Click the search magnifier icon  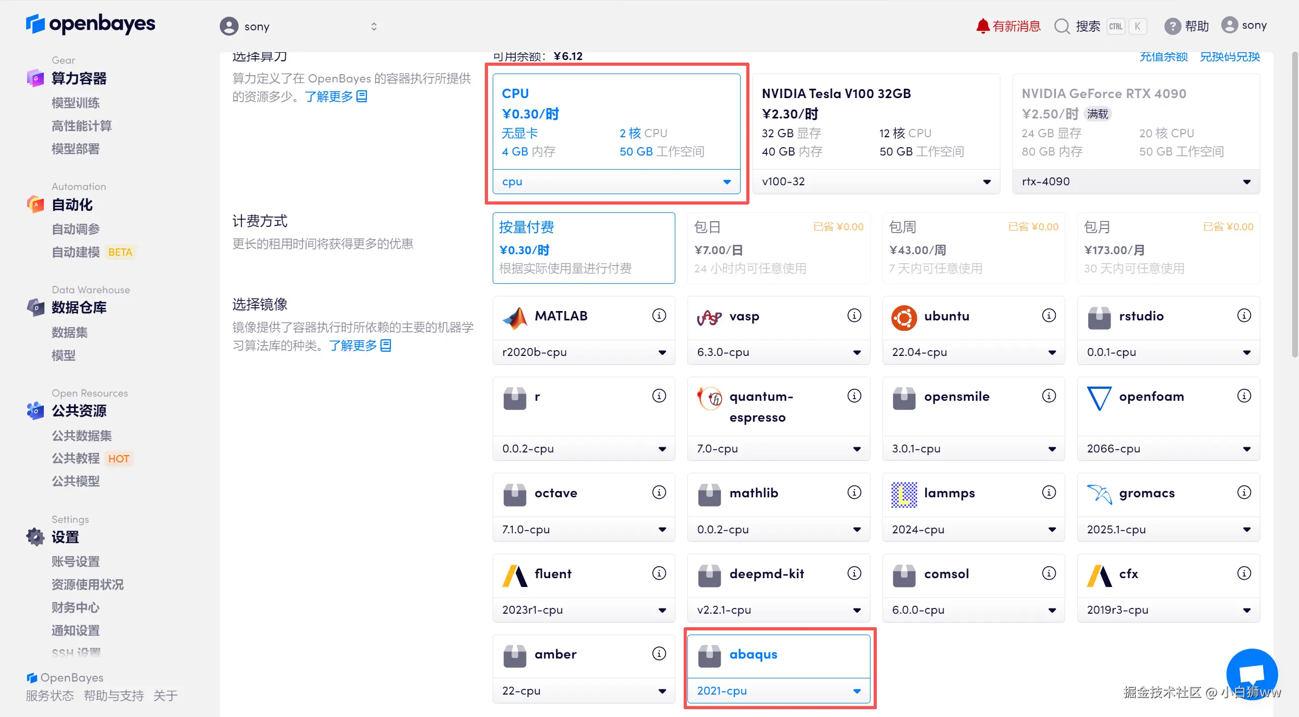tap(1062, 26)
